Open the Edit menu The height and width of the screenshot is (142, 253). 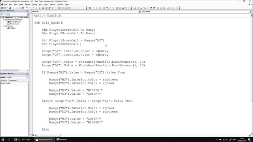click(10, 4)
